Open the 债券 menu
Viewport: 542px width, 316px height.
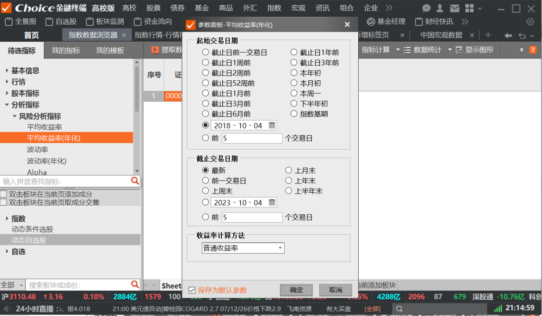[x=178, y=8]
